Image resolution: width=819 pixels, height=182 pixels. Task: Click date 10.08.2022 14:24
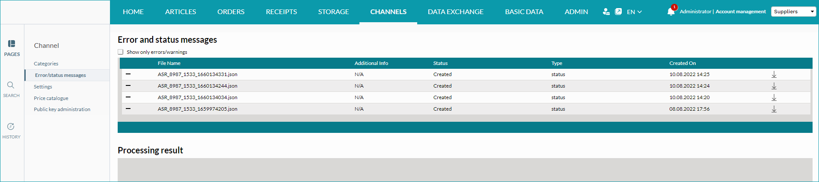[x=689, y=86]
